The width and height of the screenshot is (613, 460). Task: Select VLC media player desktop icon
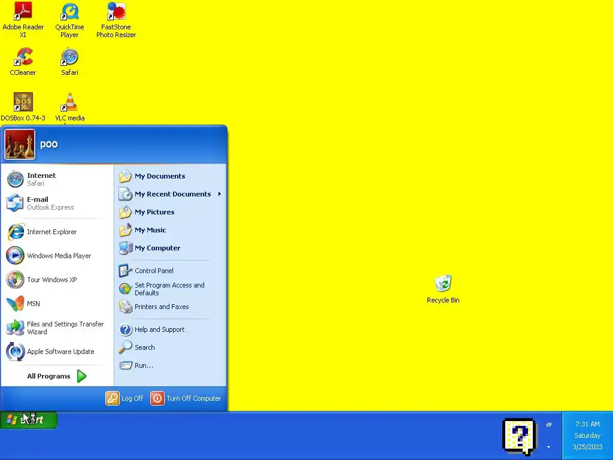tap(69, 108)
